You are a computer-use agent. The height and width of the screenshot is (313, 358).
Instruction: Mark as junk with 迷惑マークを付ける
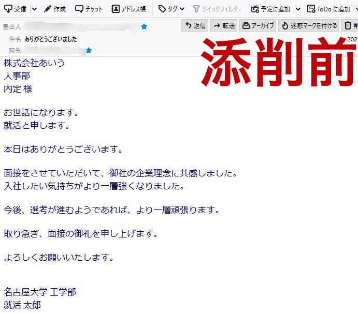pyautogui.click(x=309, y=25)
